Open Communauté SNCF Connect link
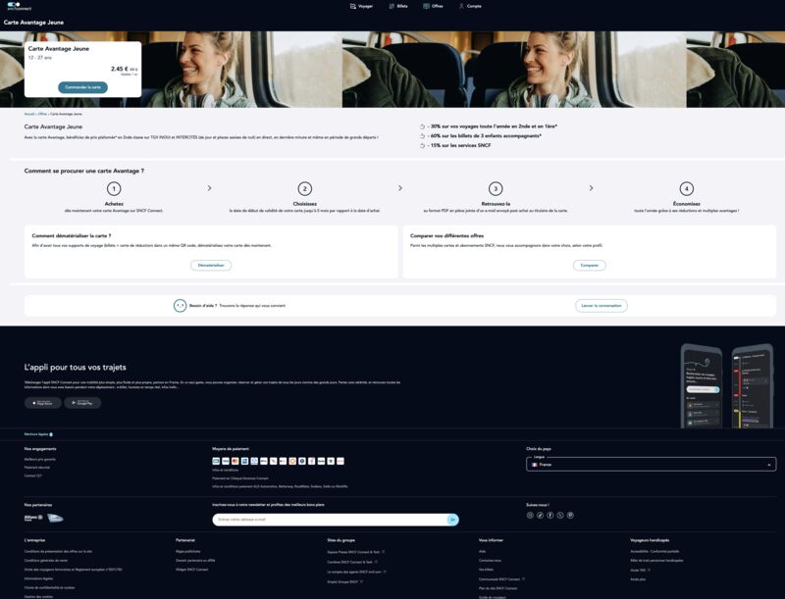The image size is (785, 599). pyautogui.click(x=501, y=579)
